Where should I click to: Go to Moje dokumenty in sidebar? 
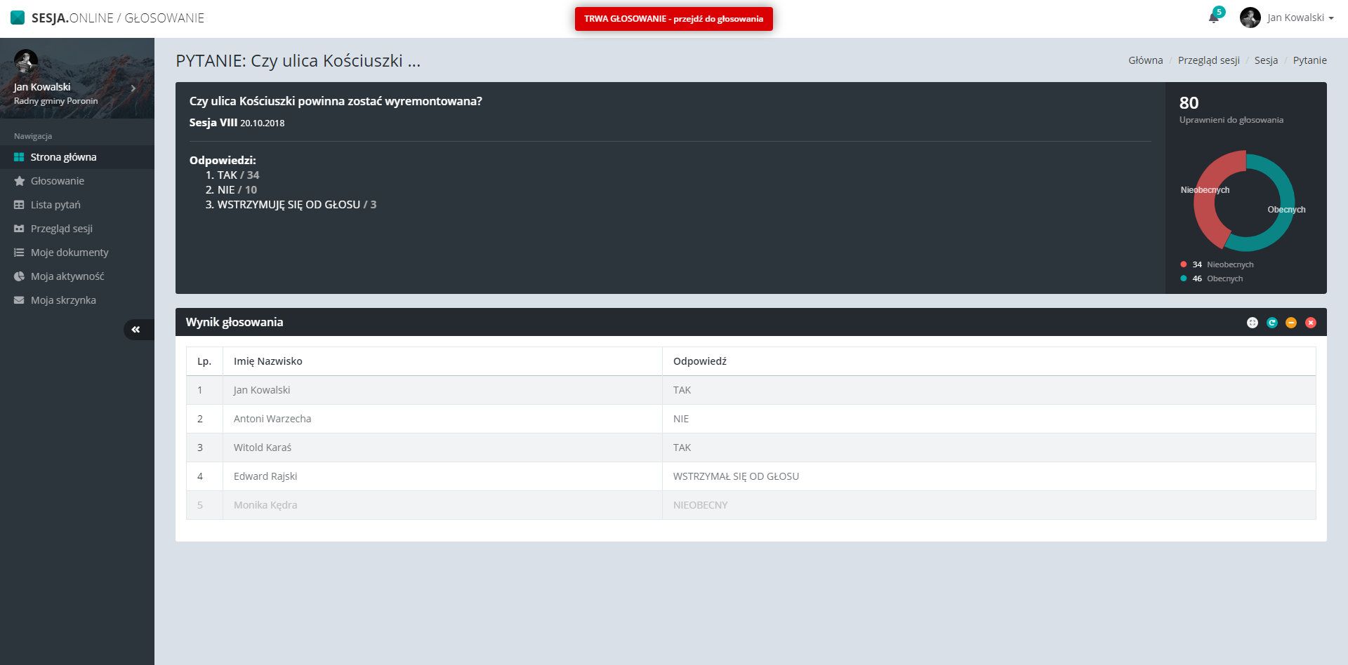pyautogui.click(x=70, y=253)
